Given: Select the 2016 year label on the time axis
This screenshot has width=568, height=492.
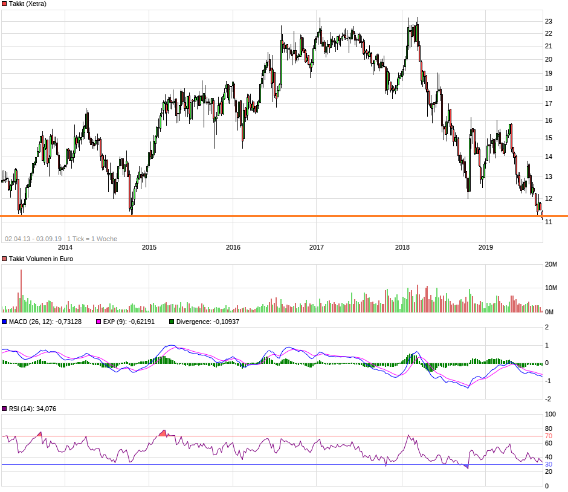Looking at the screenshot, I should point(233,248).
